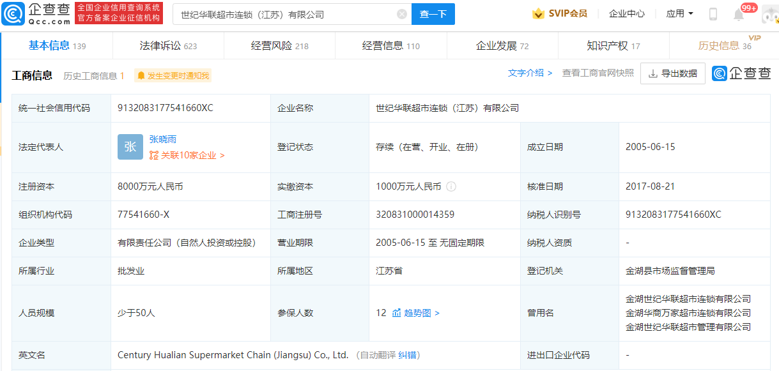779x371 pixels.
Task: Click former name 金湖世纪华联超市连锁有限公司
Action: (x=688, y=299)
